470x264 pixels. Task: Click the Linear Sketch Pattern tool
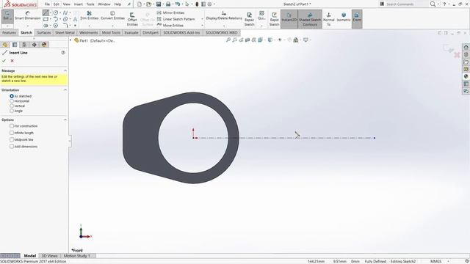point(176,19)
